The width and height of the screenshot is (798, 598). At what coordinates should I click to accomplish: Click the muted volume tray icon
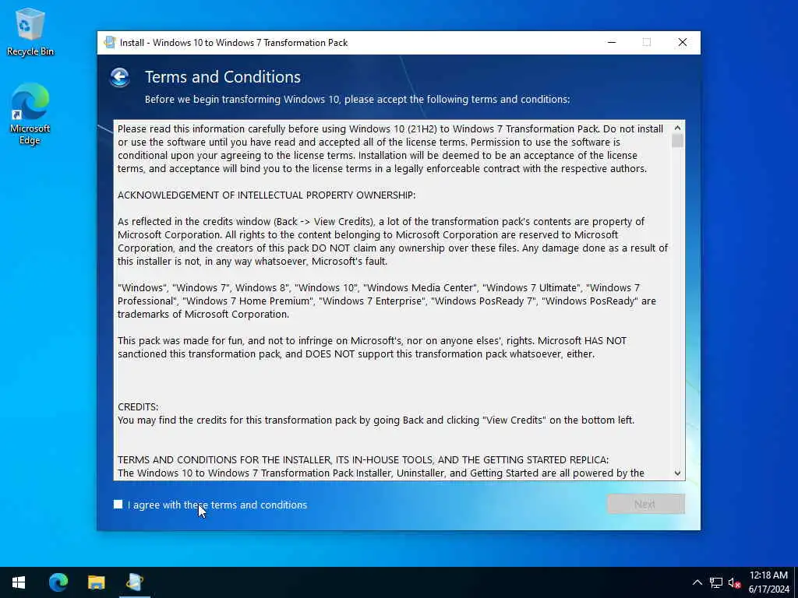click(734, 582)
